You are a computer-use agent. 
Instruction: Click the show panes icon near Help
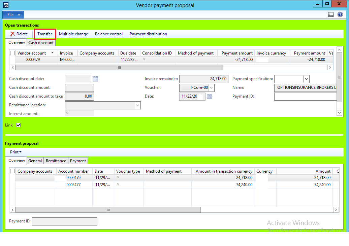point(331,14)
